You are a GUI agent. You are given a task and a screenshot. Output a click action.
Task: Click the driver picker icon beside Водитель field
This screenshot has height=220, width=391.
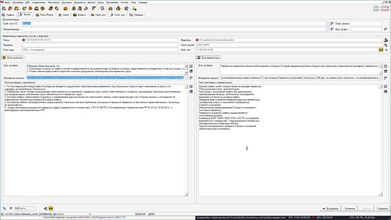[x=386, y=40]
